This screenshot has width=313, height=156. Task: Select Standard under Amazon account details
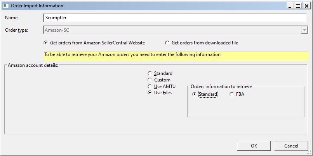pyautogui.click(x=160, y=73)
